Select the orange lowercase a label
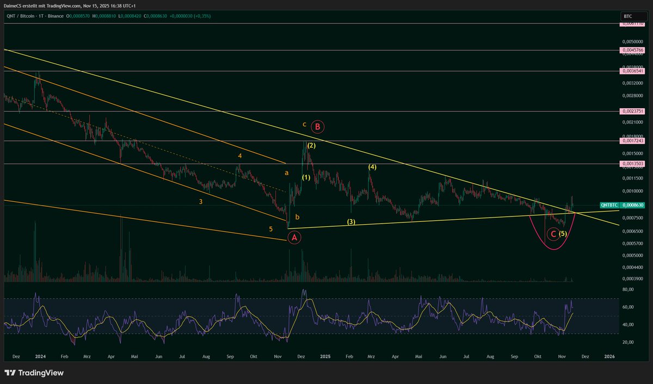Screen dimensions: 653x384 click(286, 173)
